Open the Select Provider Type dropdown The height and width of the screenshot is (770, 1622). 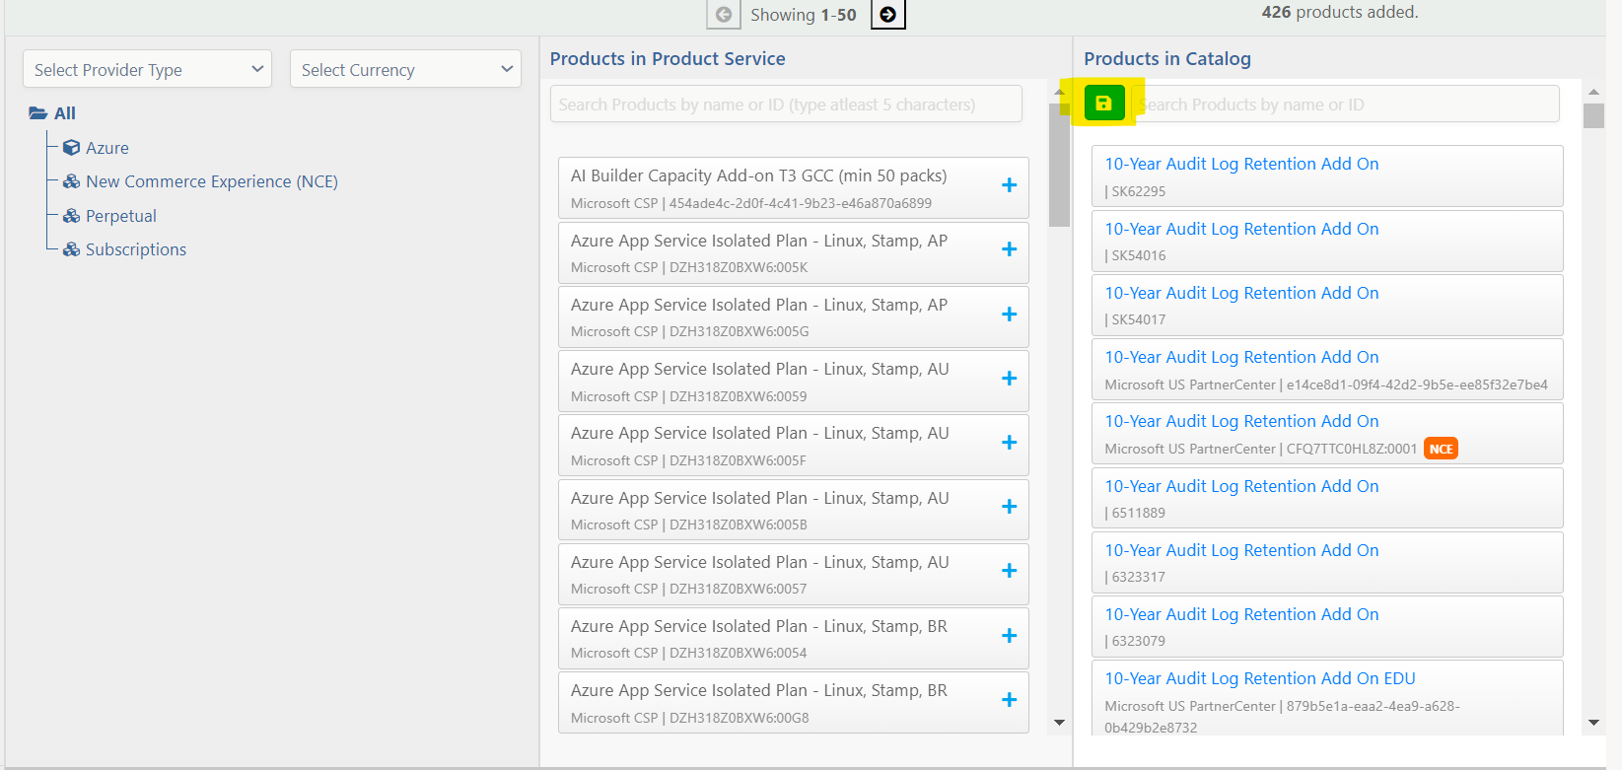click(147, 69)
